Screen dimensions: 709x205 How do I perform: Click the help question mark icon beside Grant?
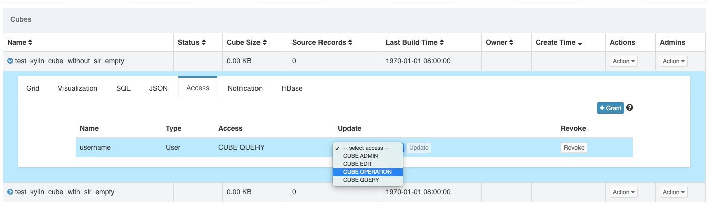pyautogui.click(x=629, y=108)
